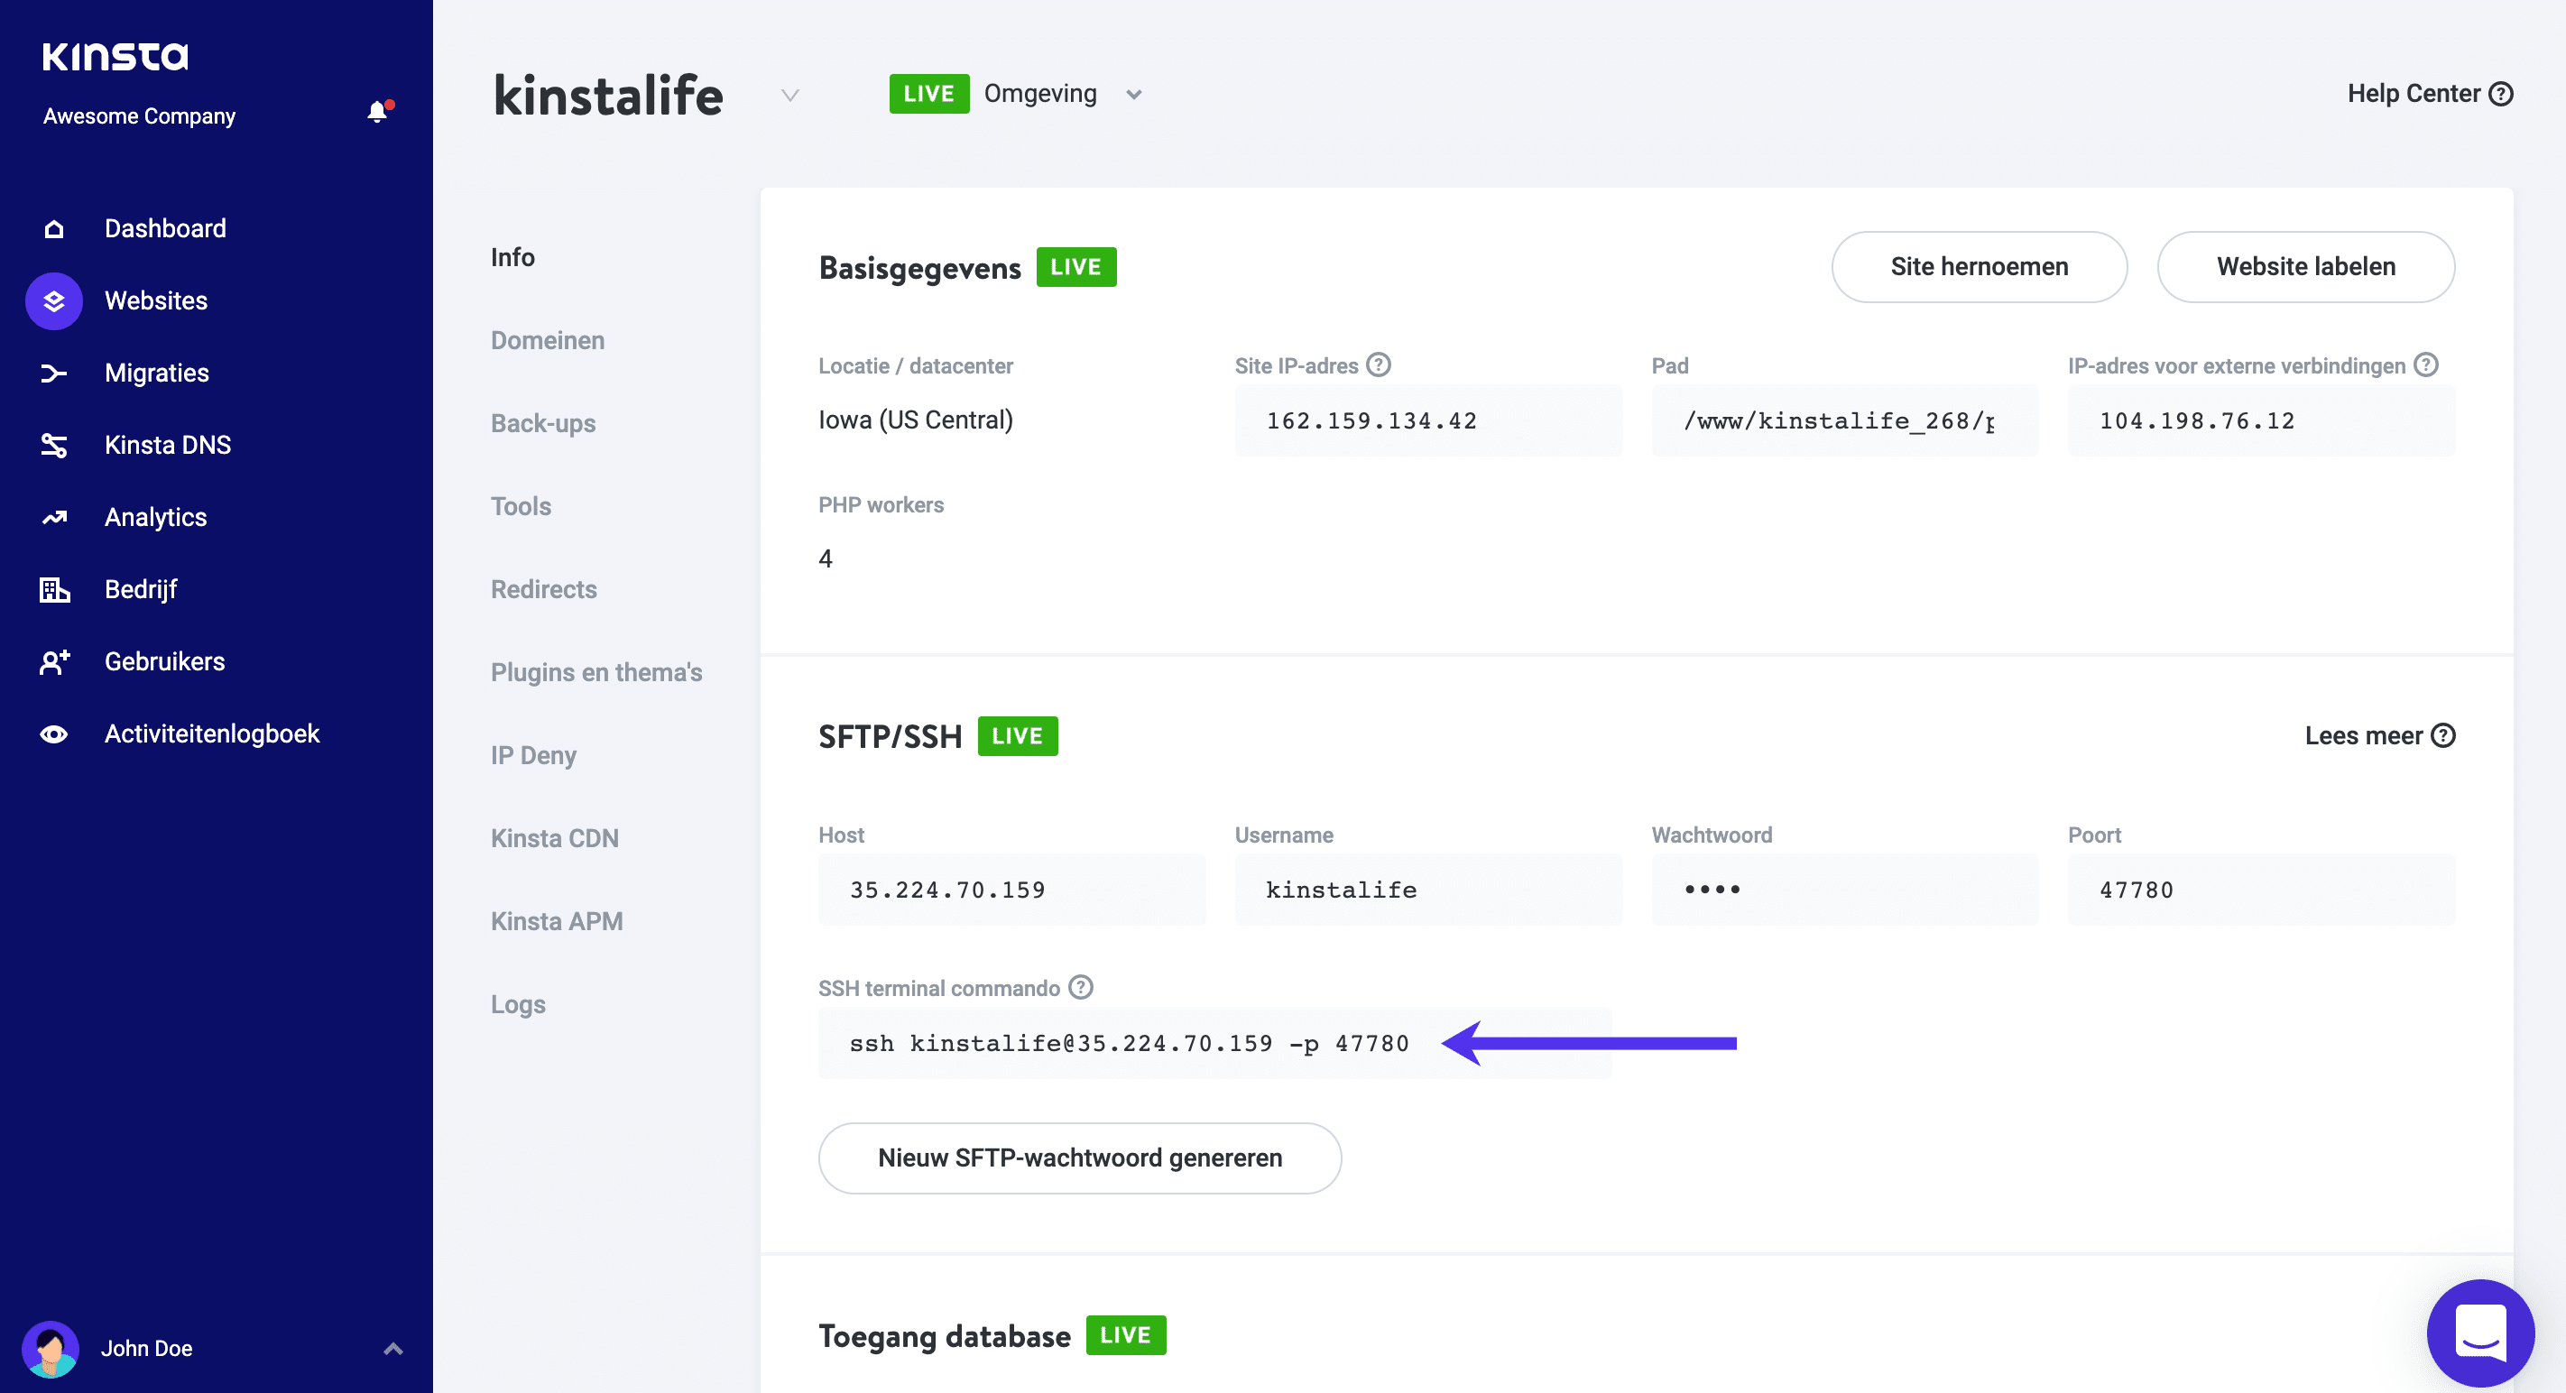Click the Dashboard home icon

54,229
